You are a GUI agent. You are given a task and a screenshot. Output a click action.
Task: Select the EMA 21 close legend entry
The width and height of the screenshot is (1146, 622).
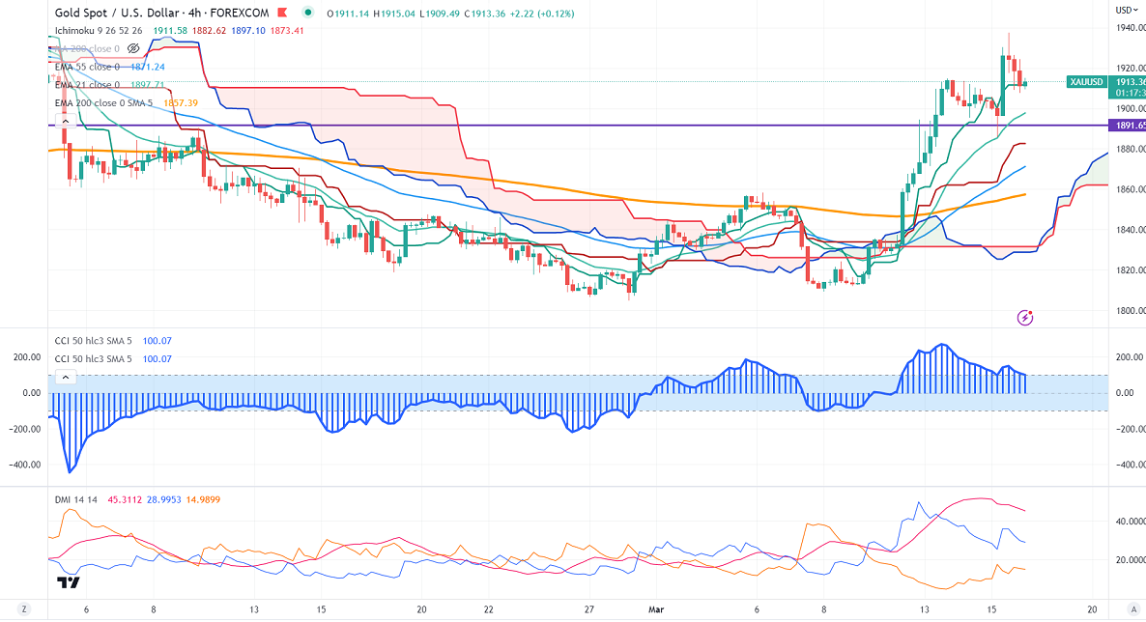87,85
